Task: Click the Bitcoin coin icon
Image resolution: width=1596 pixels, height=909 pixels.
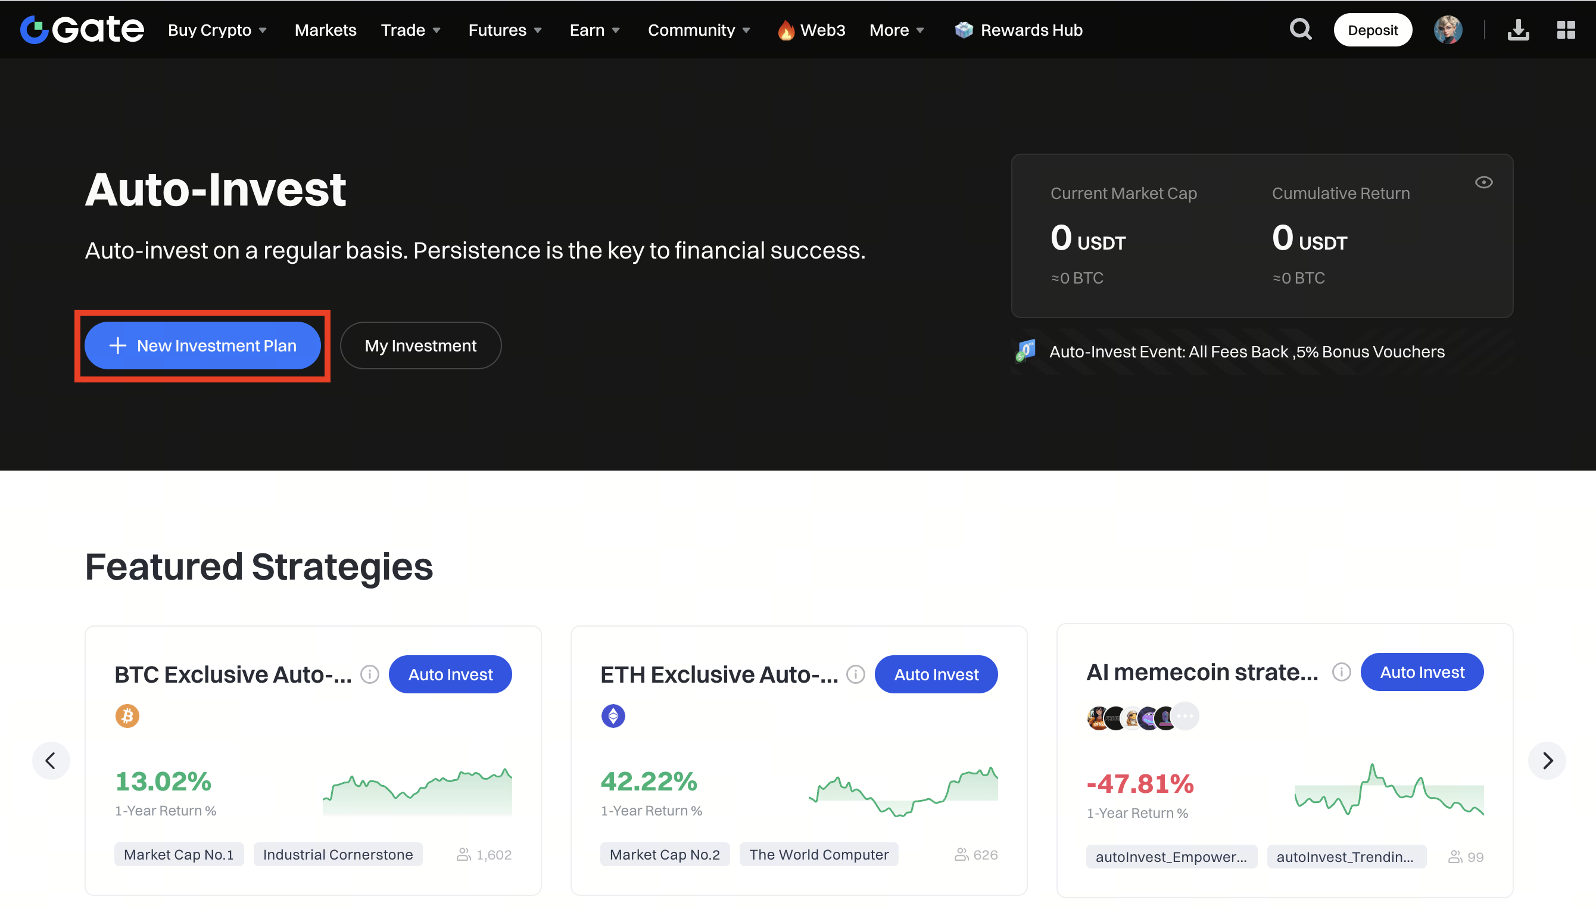Action: click(x=127, y=715)
